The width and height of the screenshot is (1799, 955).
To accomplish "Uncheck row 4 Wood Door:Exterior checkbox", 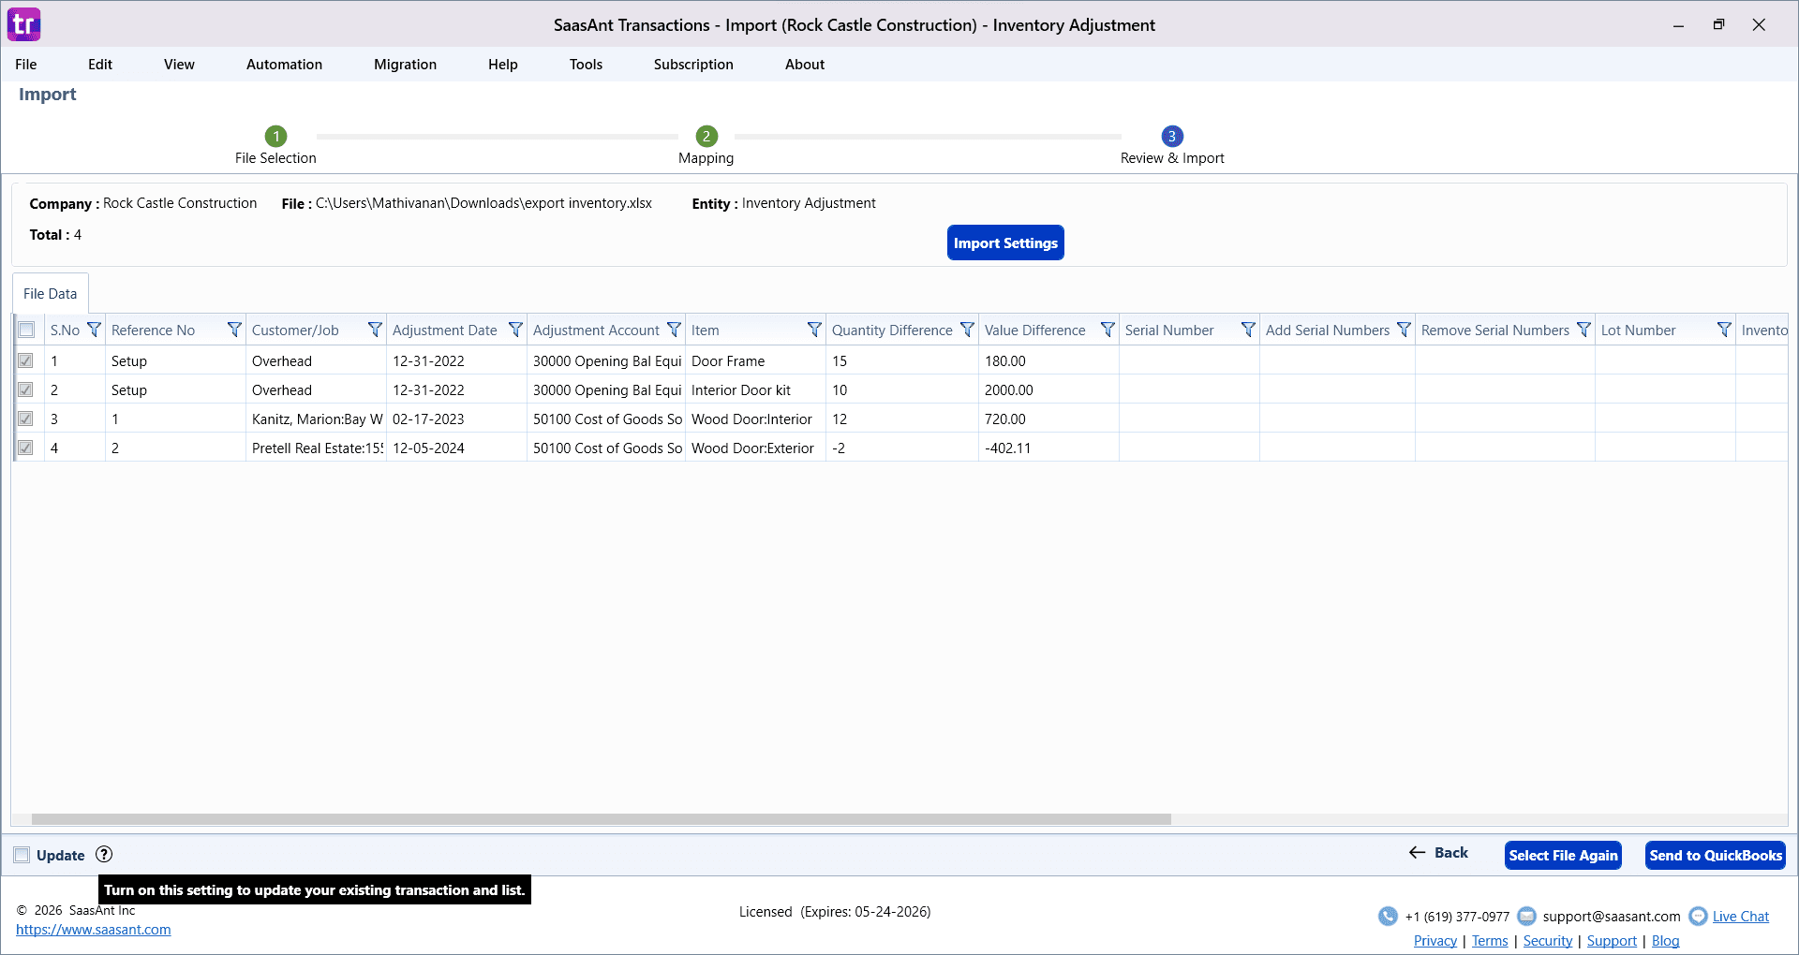I will (26, 448).
